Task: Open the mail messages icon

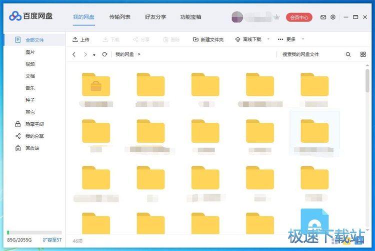Action: 323,17
